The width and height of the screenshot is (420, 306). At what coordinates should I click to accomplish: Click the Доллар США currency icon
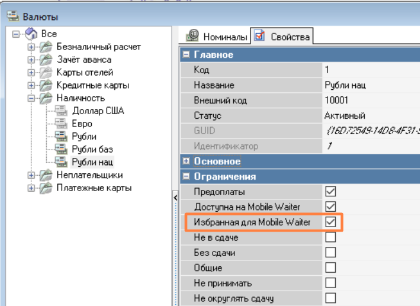click(61, 111)
